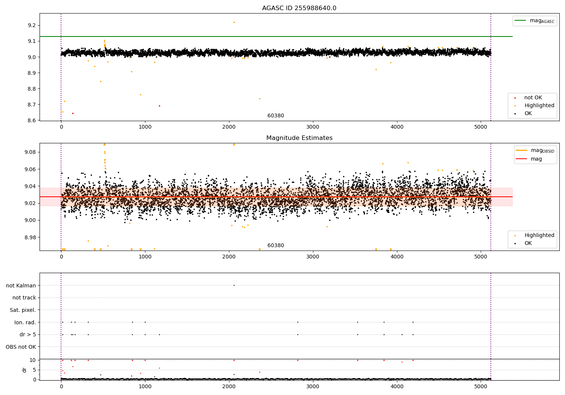Click the red "mag" legend entry
This screenshot has height=395, width=565.
[529, 159]
